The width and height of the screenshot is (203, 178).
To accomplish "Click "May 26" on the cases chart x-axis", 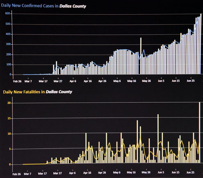I will click(146, 81).
